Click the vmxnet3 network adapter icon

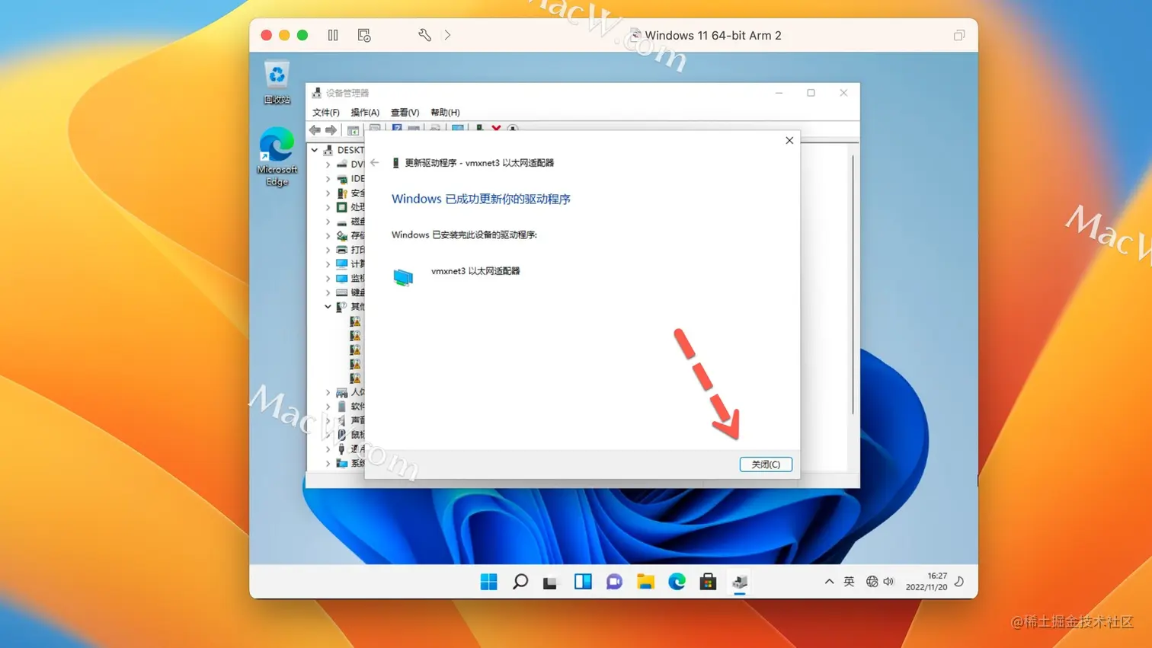pos(403,277)
